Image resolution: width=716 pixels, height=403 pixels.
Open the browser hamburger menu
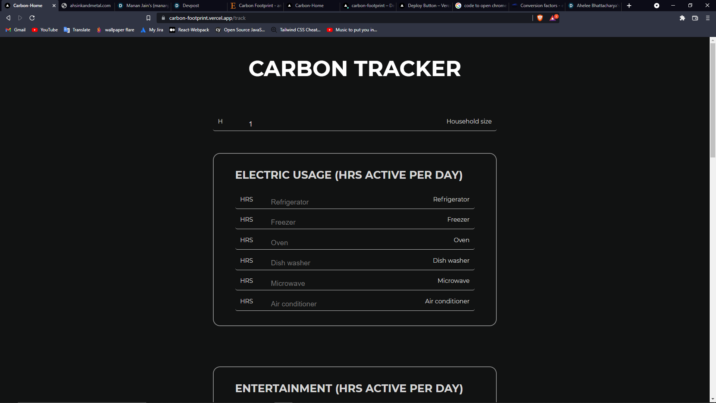(707, 18)
